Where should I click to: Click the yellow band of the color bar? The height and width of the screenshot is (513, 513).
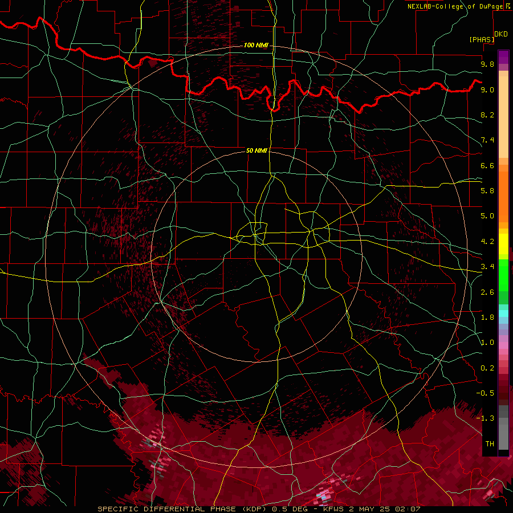point(503,244)
